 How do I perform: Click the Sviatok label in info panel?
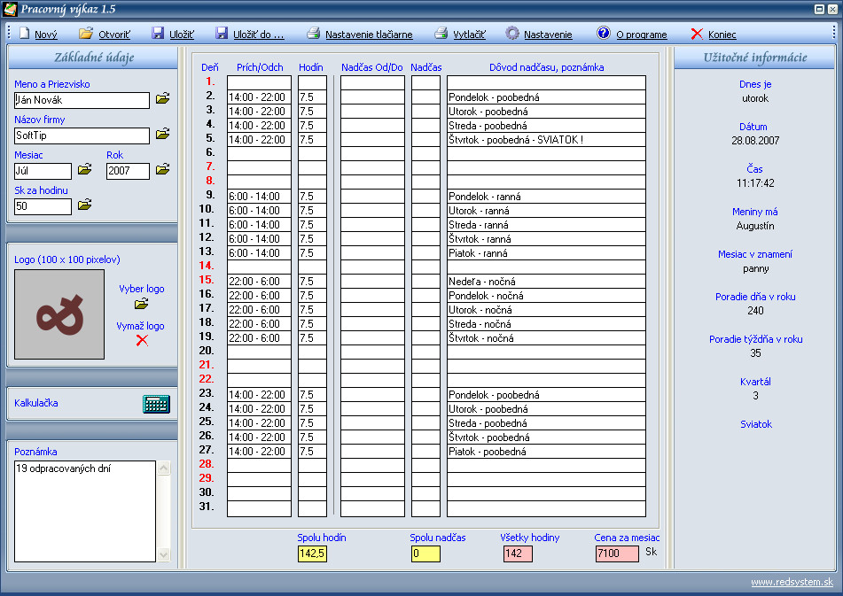pos(756,424)
